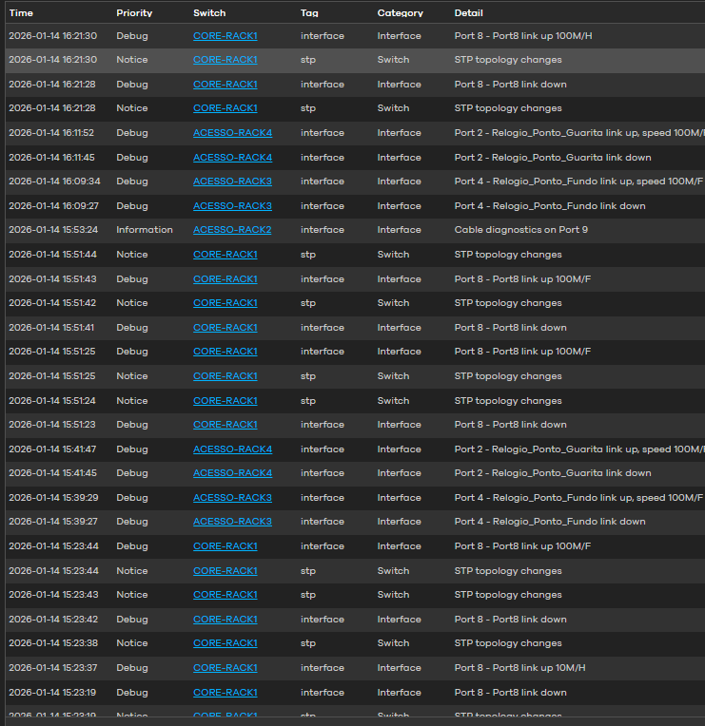
Task: Sort by the Priority column header
Action: click(x=134, y=13)
